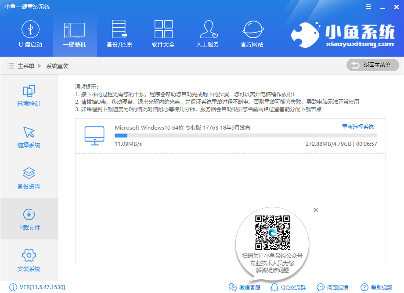Viewport: 404px width, 293px height.
Task: Click the 小鱼系统 QR code image
Action: [272, 232]
